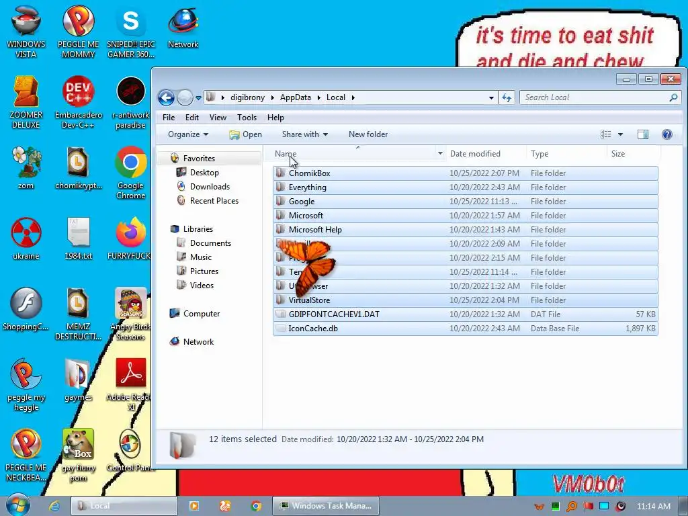688x516 pixels.
Task: Select the Everything folder
Action: click(x=465, y=187)
